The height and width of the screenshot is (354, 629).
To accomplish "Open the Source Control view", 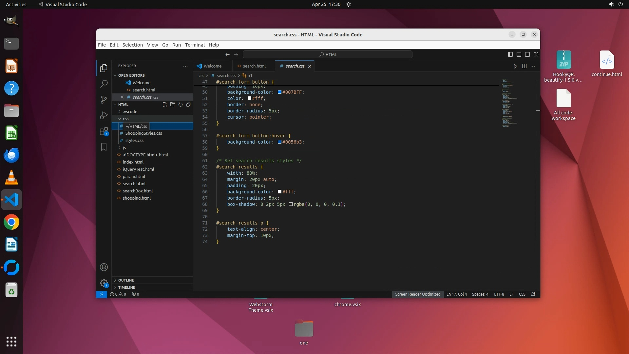I will click(x=104, y=99).
